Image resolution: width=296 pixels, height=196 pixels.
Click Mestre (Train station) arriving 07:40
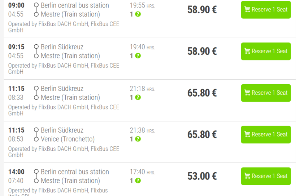point(70,181)
